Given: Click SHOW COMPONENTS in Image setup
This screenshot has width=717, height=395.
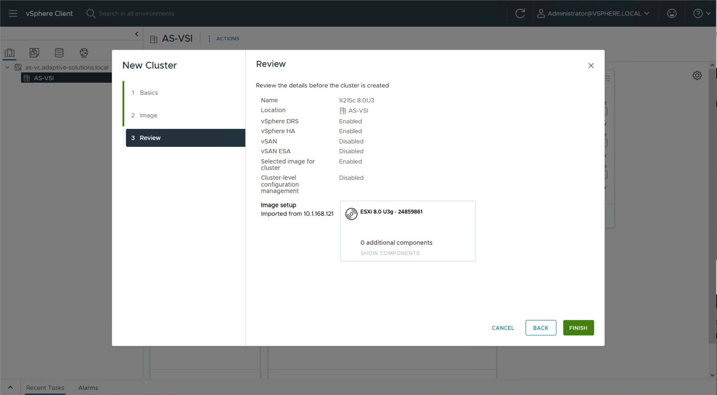Looking at the screenshot, I should [x=389, y=253].
